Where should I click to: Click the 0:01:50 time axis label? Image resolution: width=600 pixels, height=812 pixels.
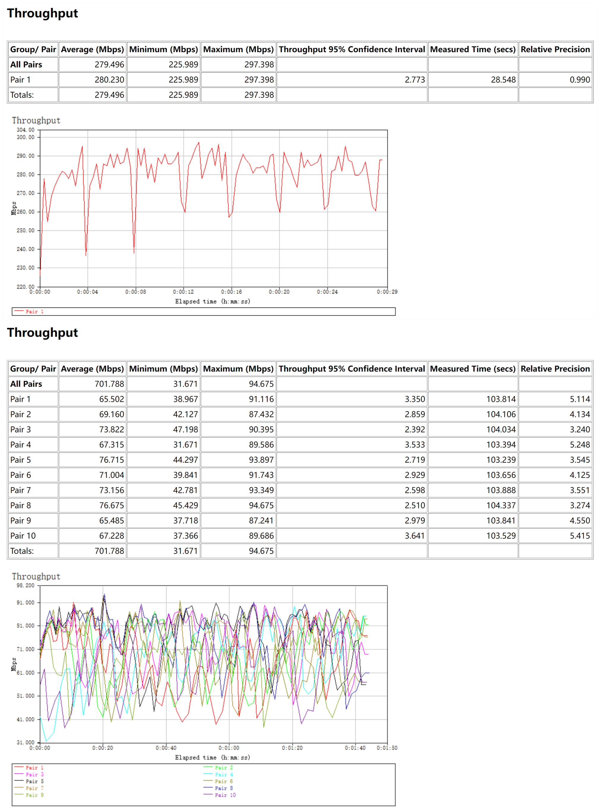387,748
